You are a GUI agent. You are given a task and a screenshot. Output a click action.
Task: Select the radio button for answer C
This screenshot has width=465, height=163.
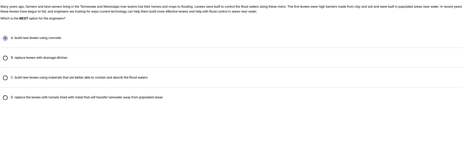tap(5, 78)
